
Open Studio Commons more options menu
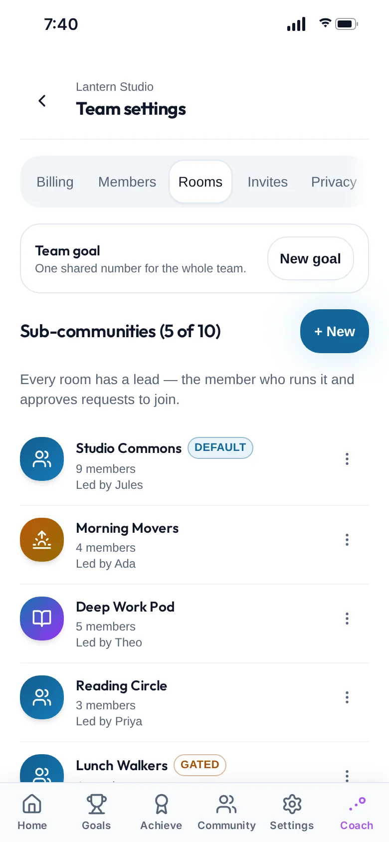pos(347,459)
